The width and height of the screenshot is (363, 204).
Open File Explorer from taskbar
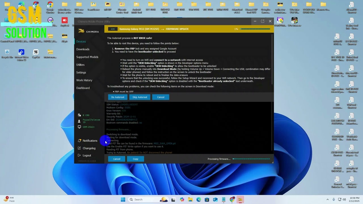190,199
